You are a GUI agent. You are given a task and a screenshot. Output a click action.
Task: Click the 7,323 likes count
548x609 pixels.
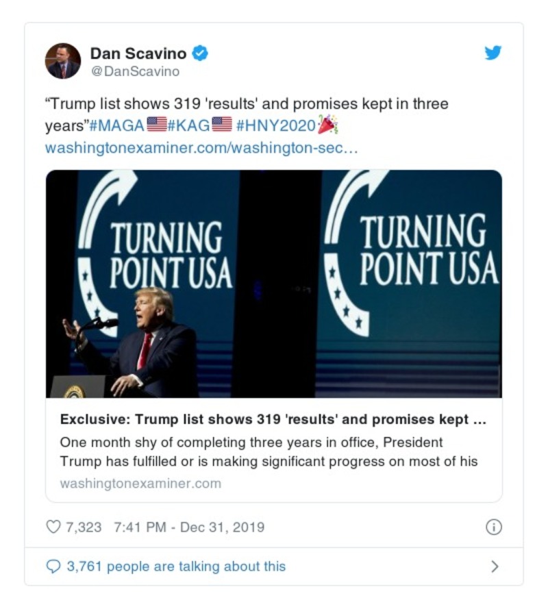(x=83, y=527)
